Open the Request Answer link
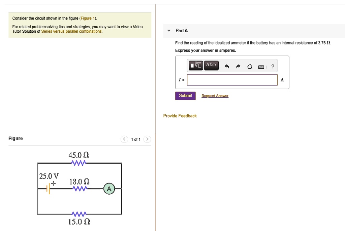The image size is (345, 231). click(215, 96)
